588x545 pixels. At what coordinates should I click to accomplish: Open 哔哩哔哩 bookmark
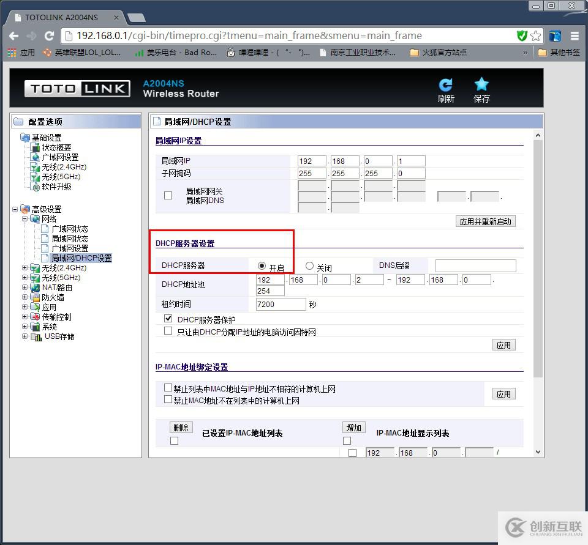268,53
